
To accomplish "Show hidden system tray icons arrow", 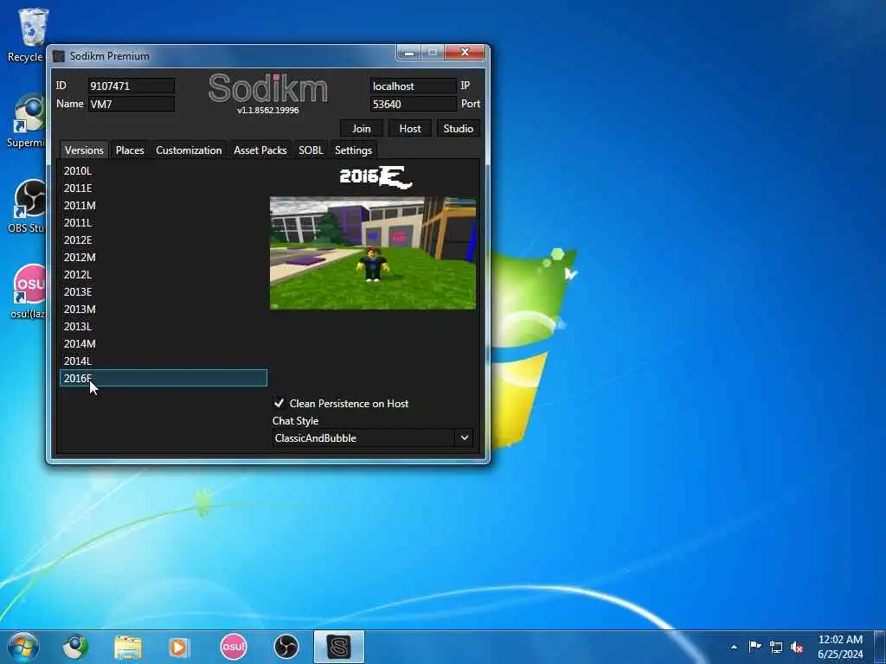I will [734, 647].
